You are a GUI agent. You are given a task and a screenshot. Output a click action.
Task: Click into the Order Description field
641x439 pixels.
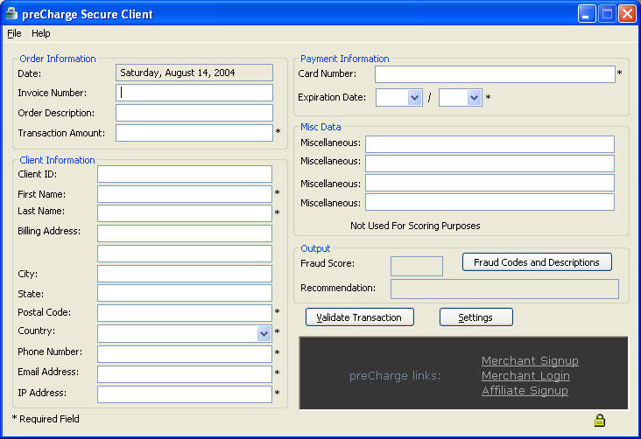pos(194,113)
